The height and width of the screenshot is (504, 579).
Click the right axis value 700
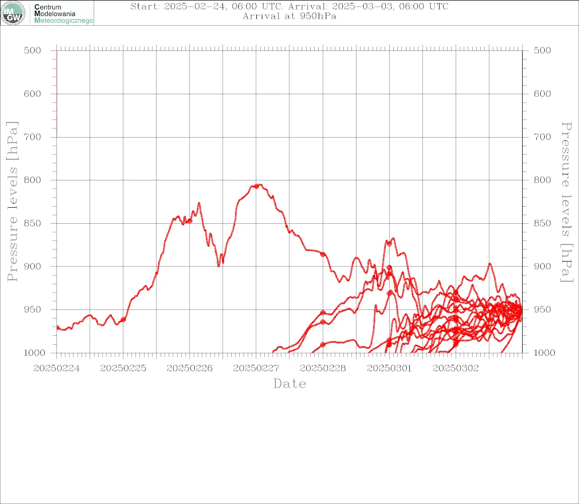(542, 137)
